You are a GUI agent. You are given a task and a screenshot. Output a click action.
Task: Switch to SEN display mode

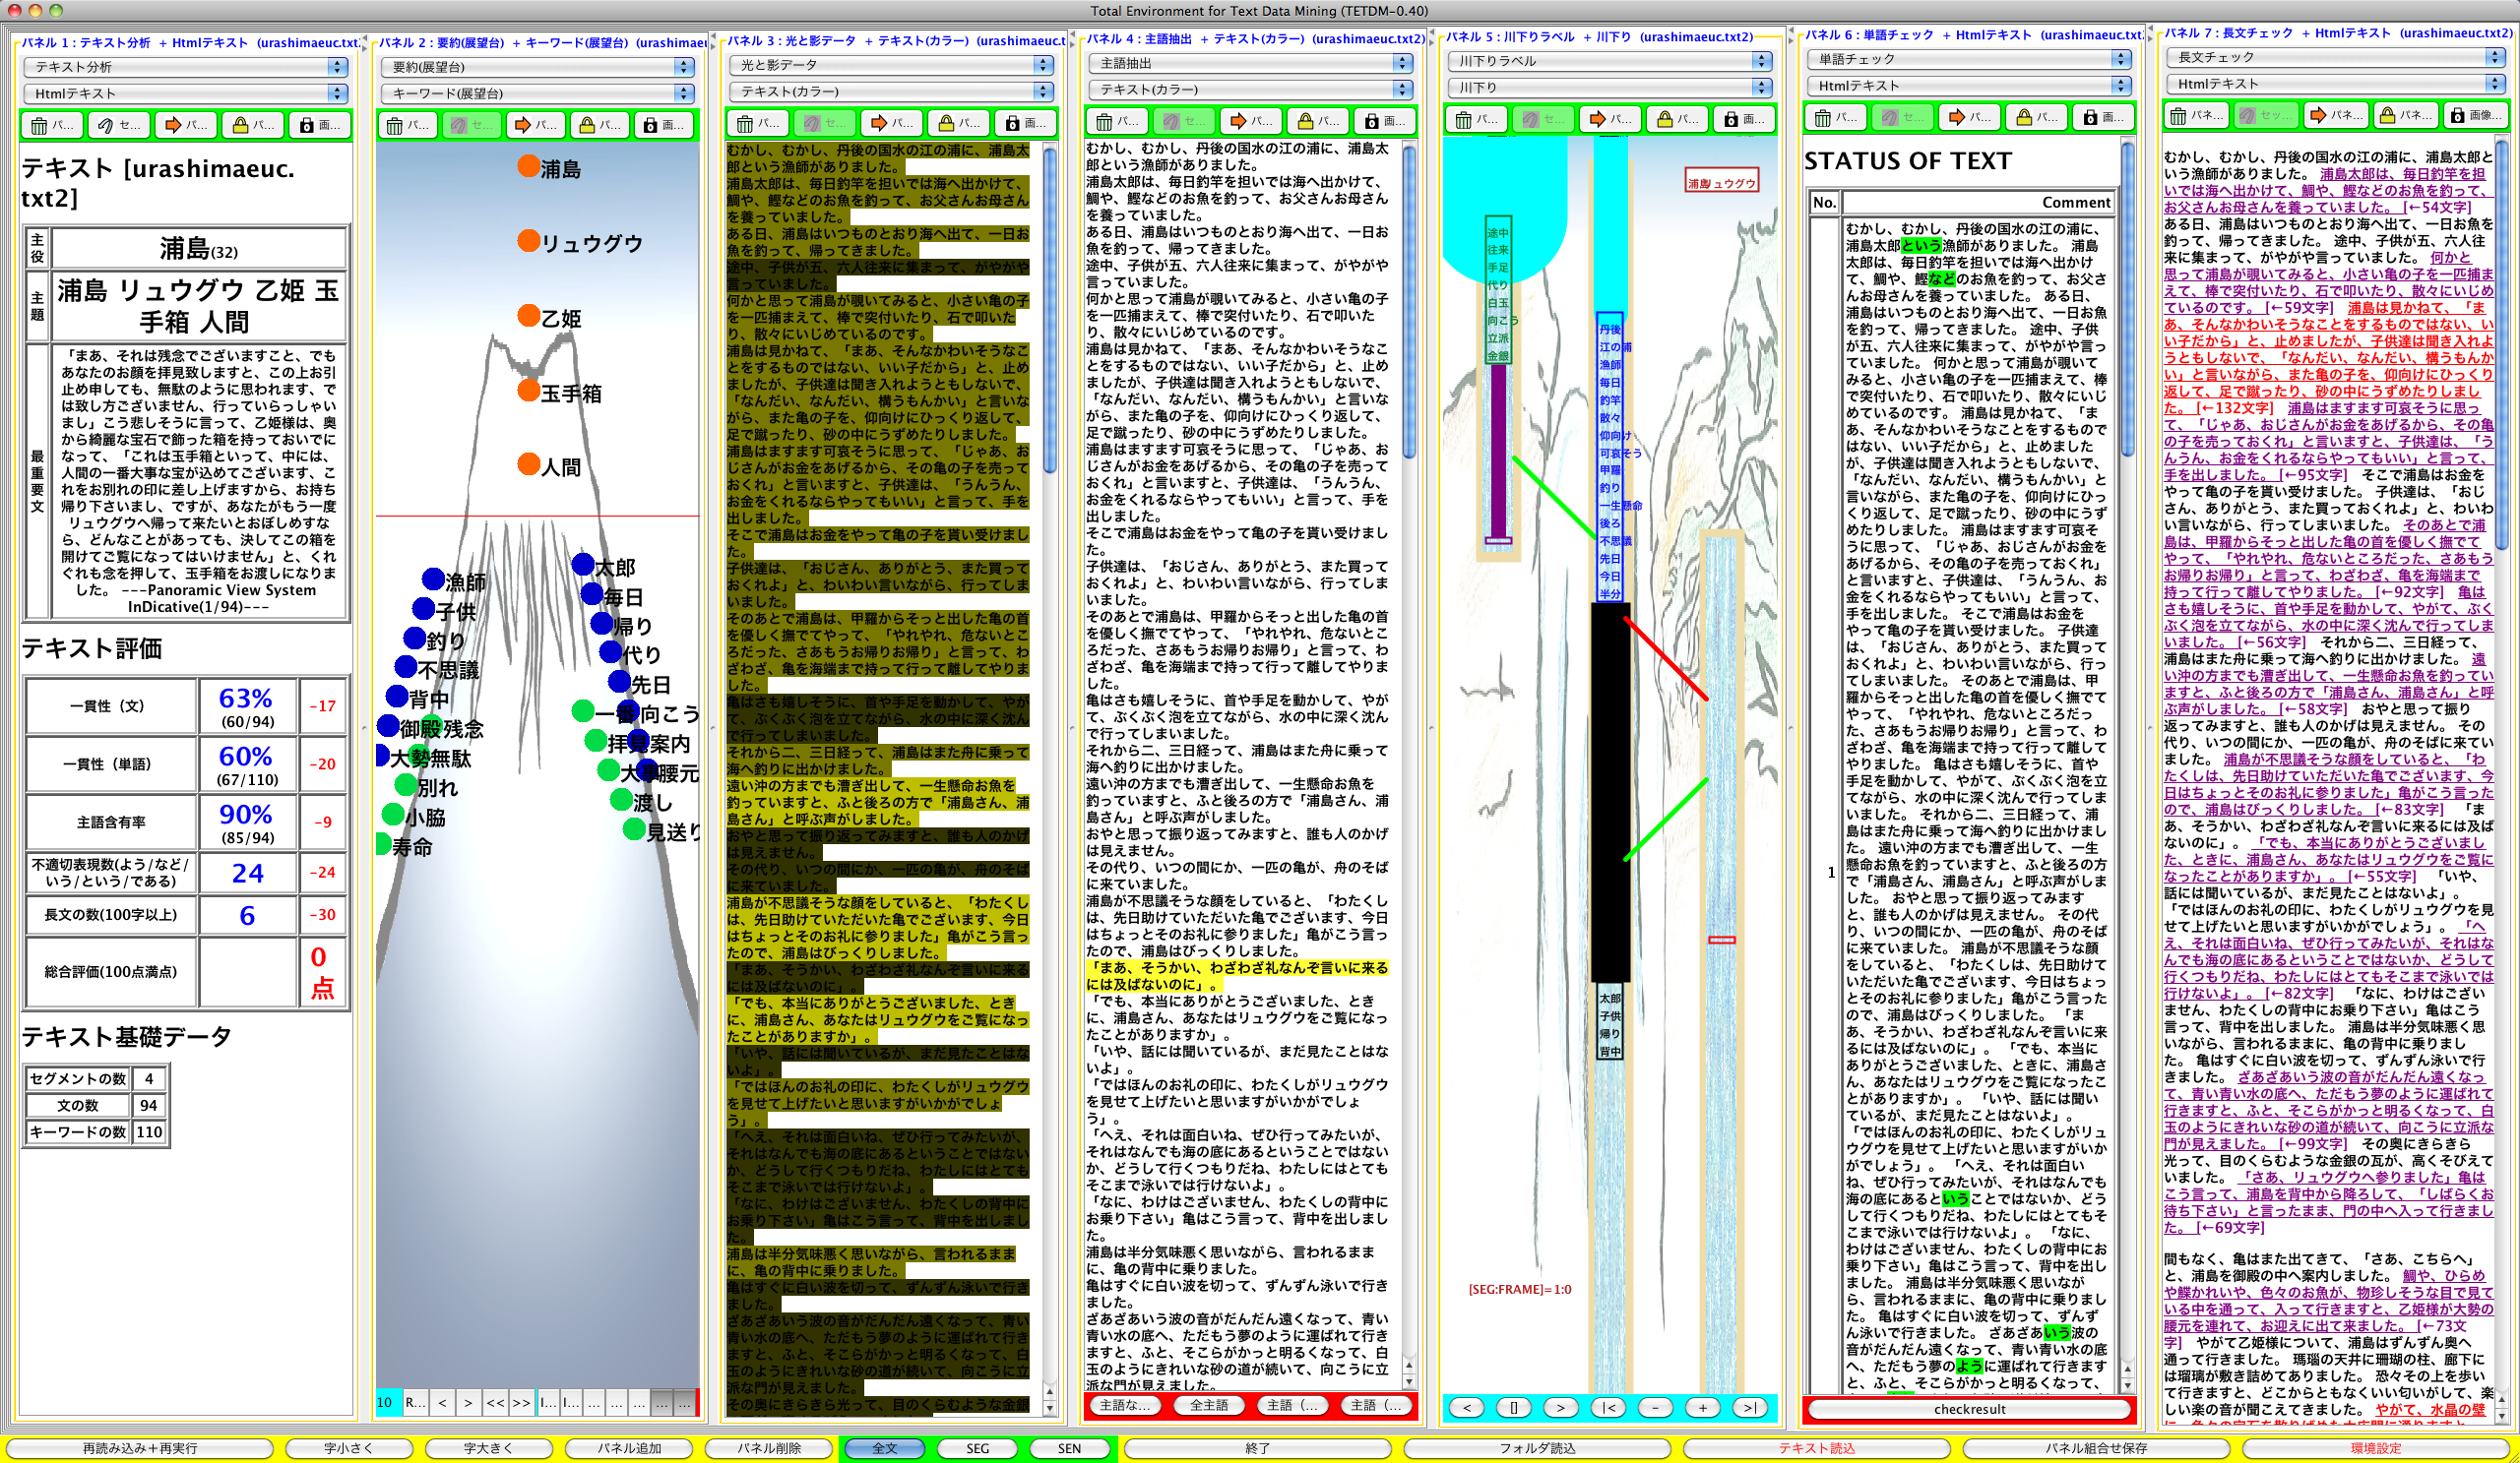coord(1069,1448)
